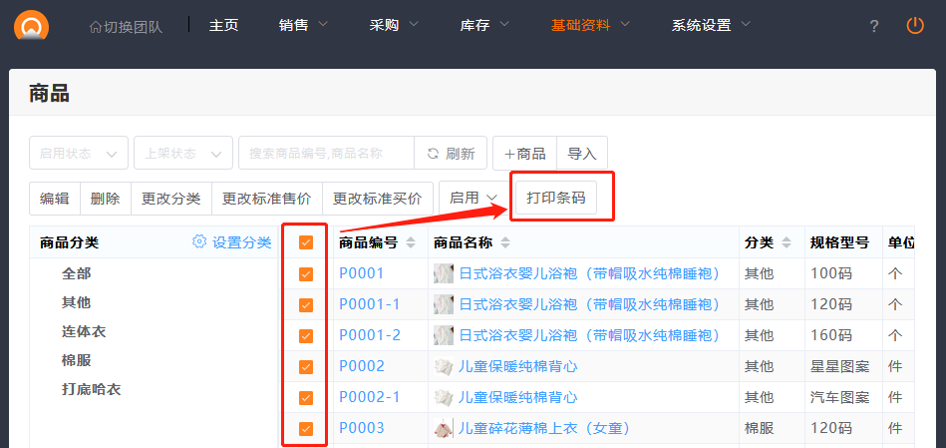Uncheck the checkbox for row P0002-1
Screen dimensions: 946x448
(306, 398)
